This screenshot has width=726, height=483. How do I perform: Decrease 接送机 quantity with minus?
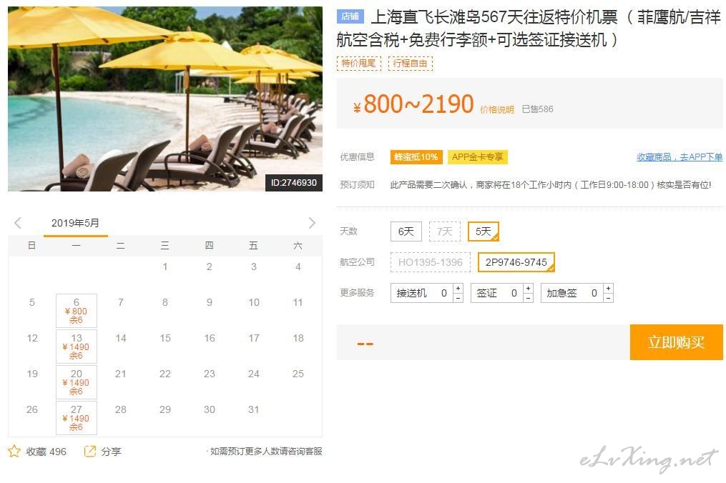[x=458, y=298]
